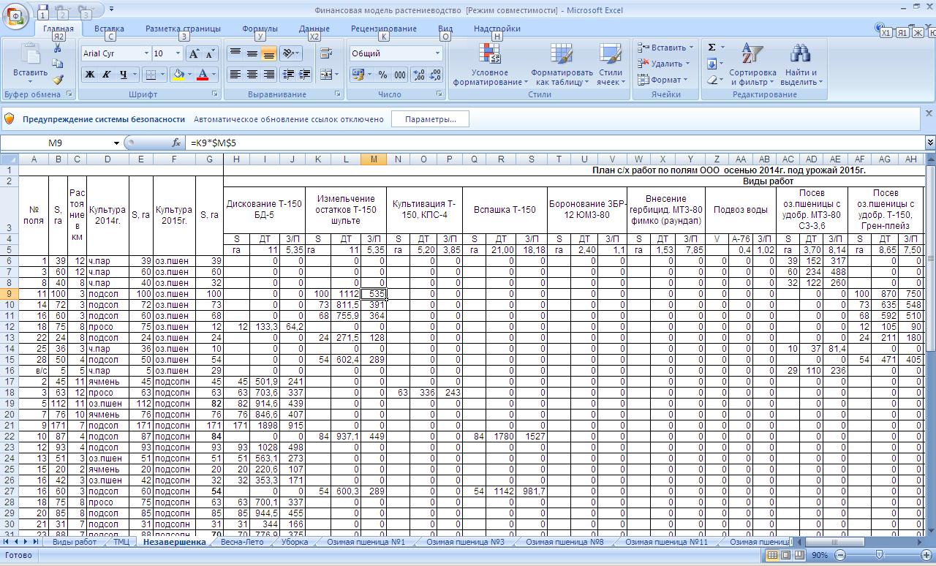Switch to the Вставка ribbon tab

coord(109,29)
